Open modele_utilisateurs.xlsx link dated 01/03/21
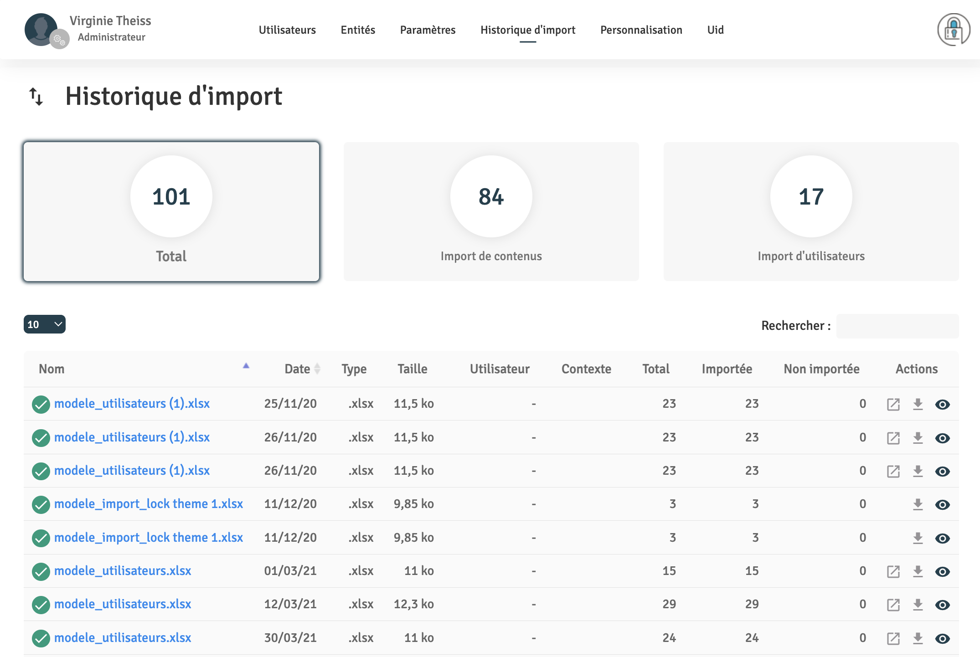Viewport: 980px width, 657px height. click(x=123, y=571)
